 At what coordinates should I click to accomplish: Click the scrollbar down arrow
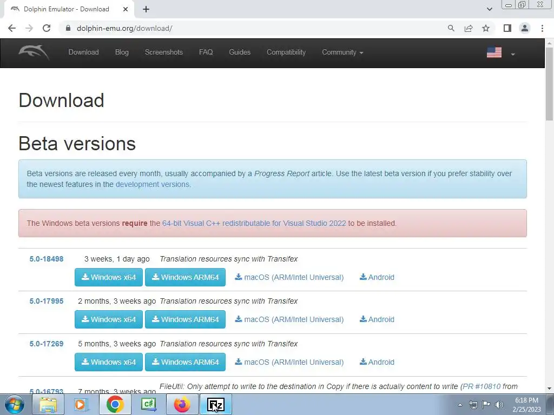coord(550,389)
